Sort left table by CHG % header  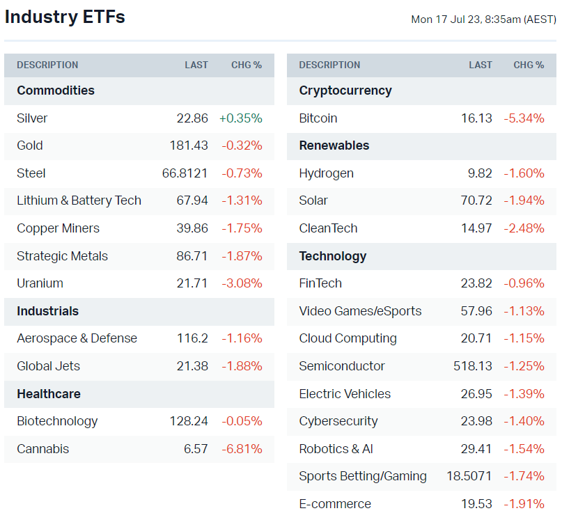[247, 65]
